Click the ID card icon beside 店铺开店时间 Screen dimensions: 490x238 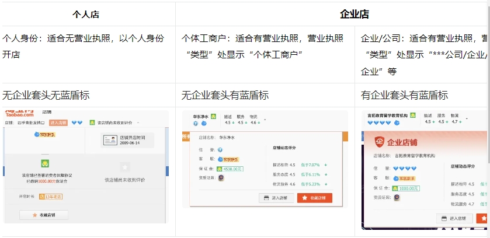(x=110, y=140)
